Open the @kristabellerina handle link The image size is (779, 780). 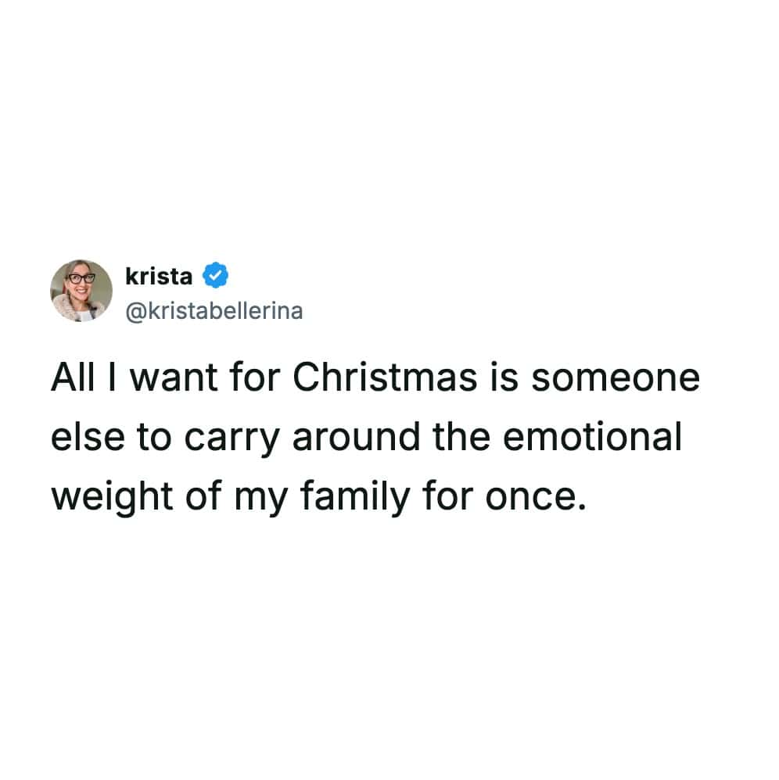(213, 311)
